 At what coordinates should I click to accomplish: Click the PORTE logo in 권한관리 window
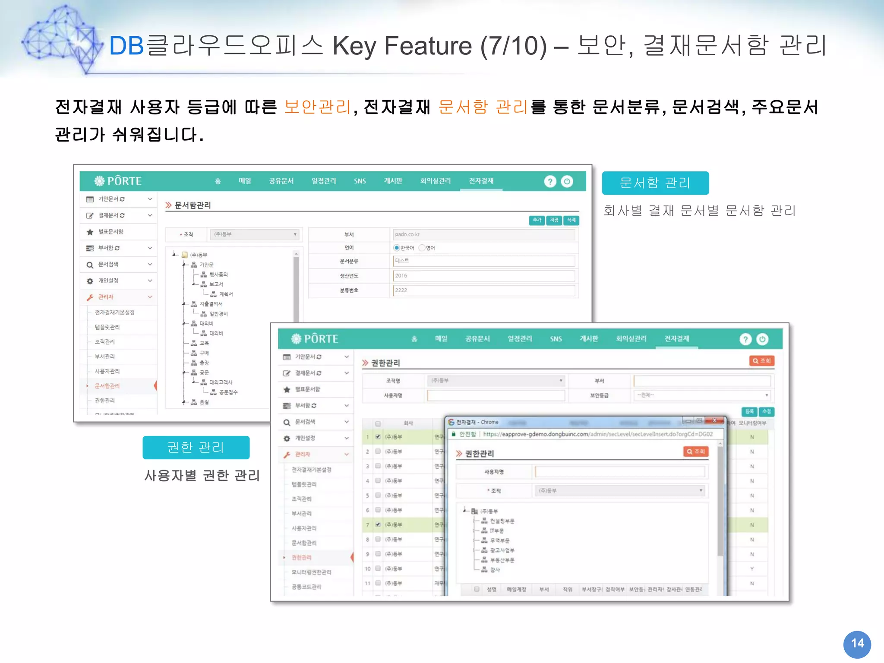pyautogui.click(x=315, y=339)
